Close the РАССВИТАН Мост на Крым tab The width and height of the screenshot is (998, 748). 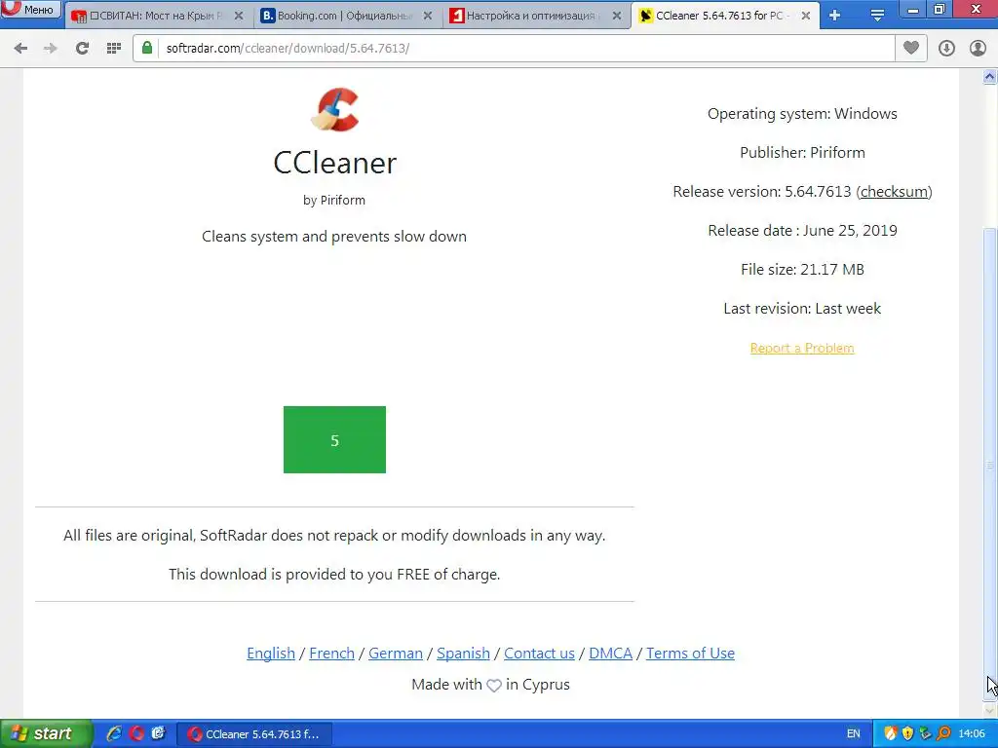pyautogui.click(x=239, y=16)
